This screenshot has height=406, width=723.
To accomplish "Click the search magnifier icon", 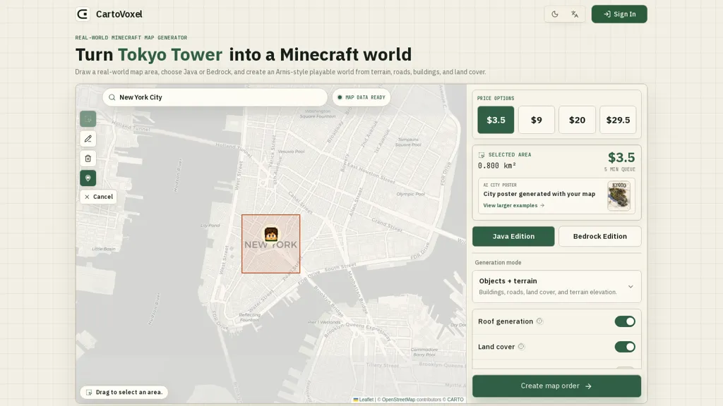I will [112, 97].
